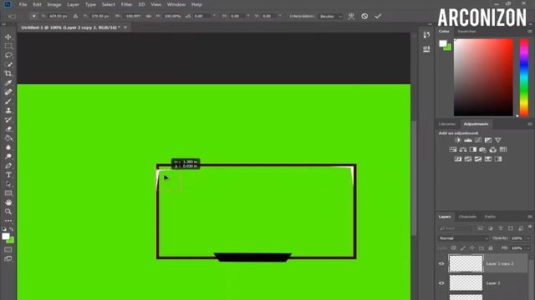The width and height of the screenshot is (535, 300).
Task: Select the Eraser tool
Action: tap(8, 129)
